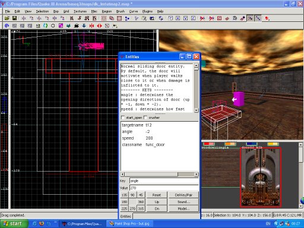Open the Selection menu

coord(42,11)
